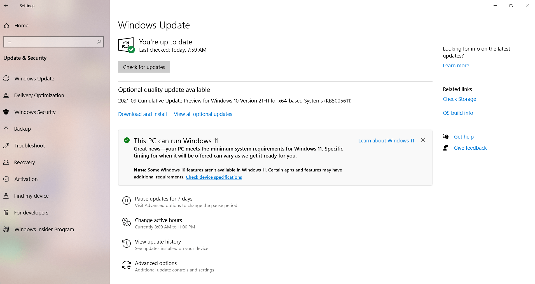Dismiss the Windows 11 notification banner
The width and height of the screenshot is (535, 284).
click(x=423, y=140)
